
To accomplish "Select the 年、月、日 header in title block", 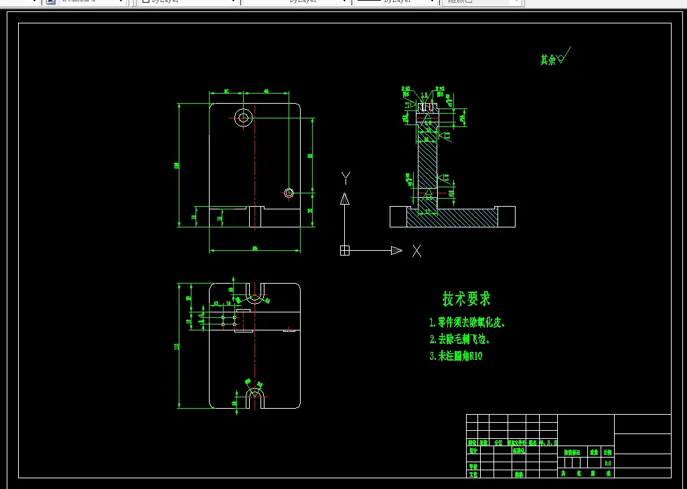I will tap(548, 443).
